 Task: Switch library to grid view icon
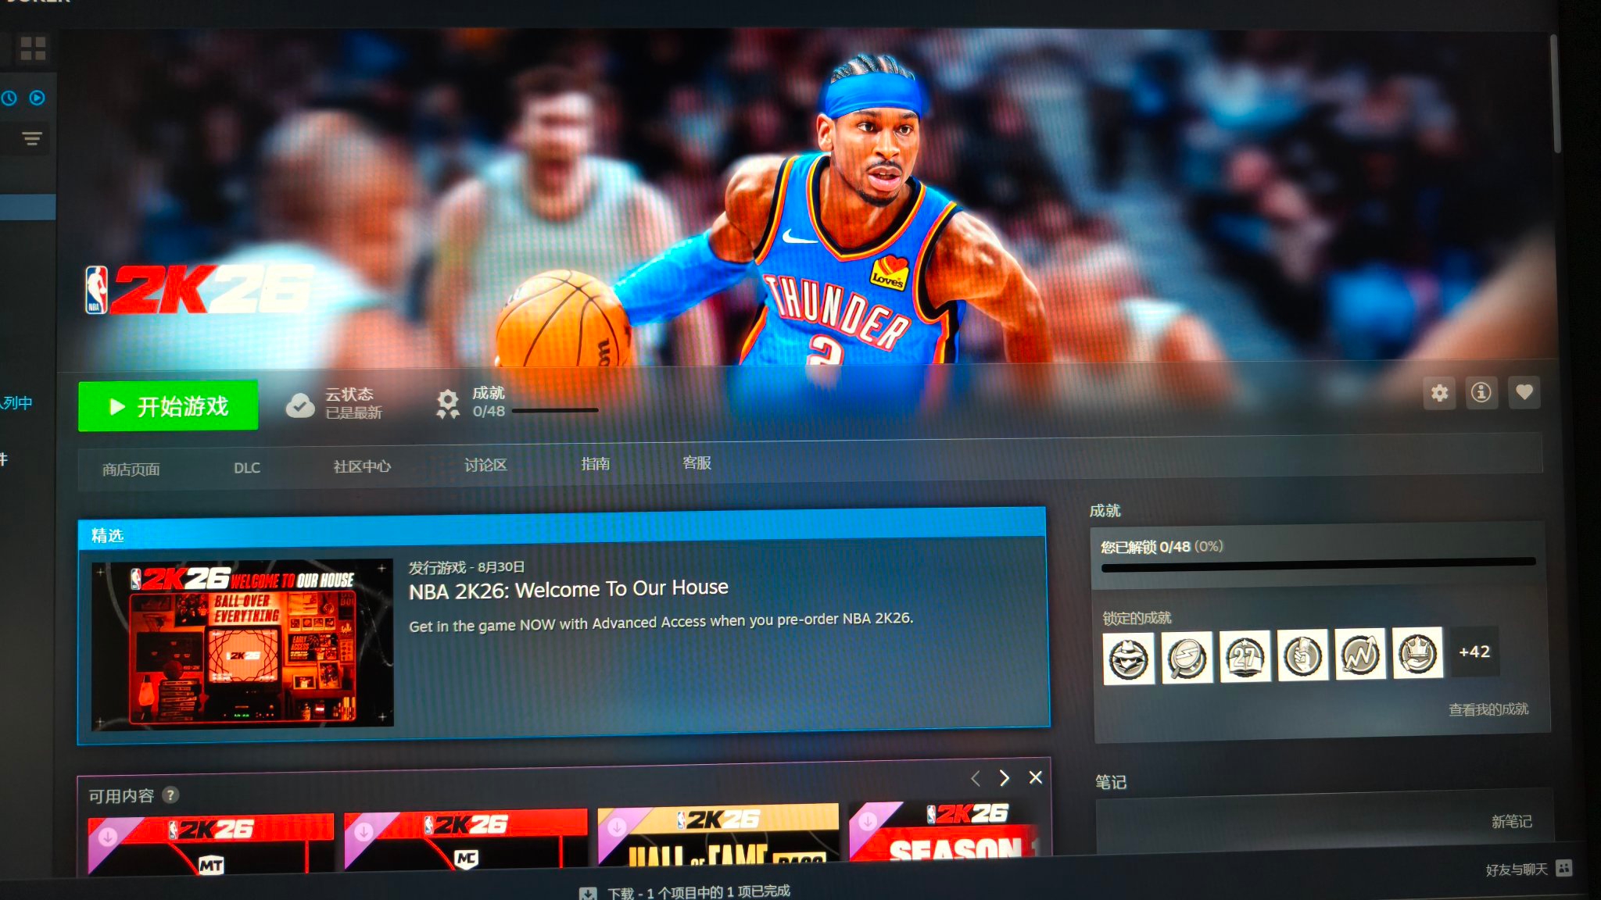(x=33, y=48)
